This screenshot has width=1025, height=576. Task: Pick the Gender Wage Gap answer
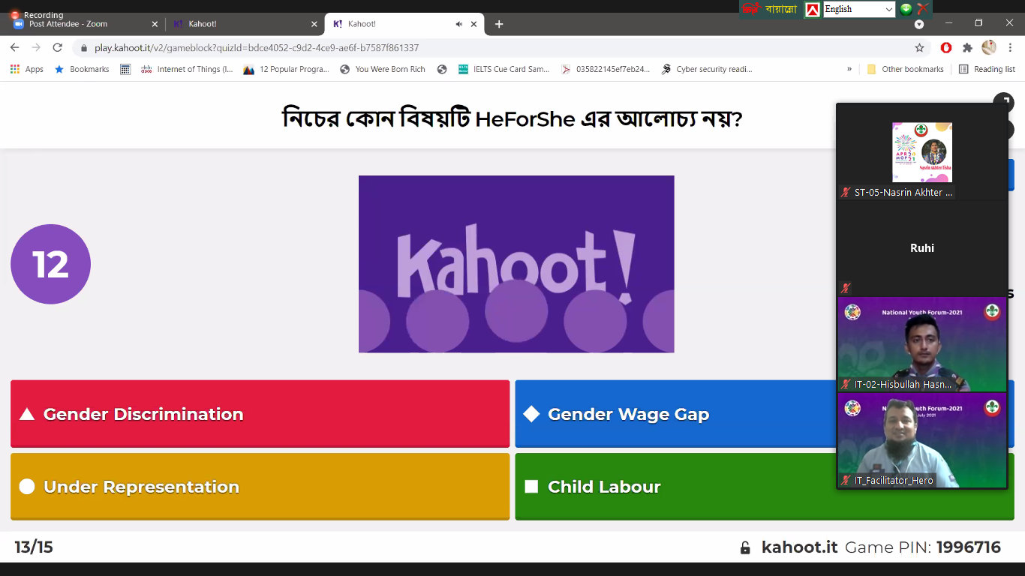(675, 414)
